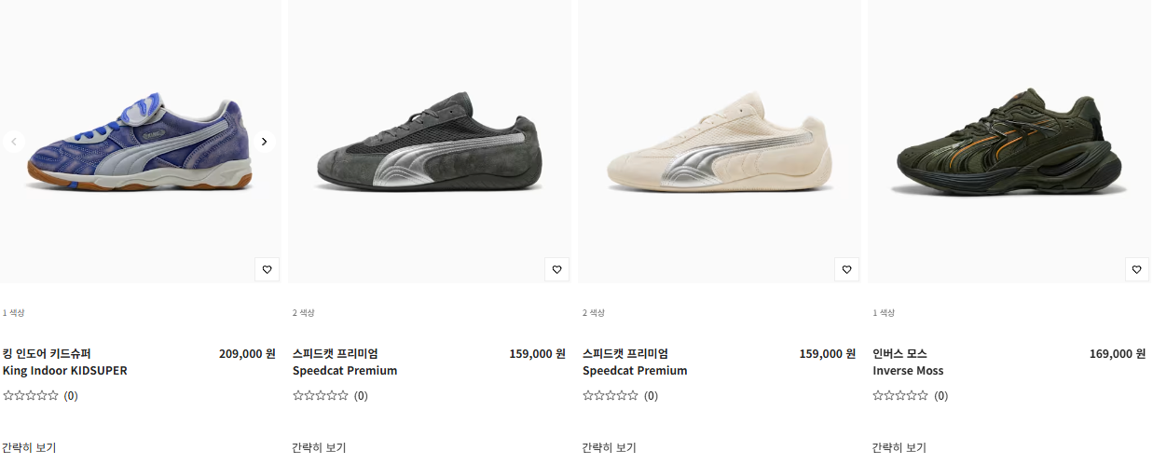Toggle wishlist heart on dark gray Speedcat Premium
Screen dimensions: 1153x465
(556, 269)
